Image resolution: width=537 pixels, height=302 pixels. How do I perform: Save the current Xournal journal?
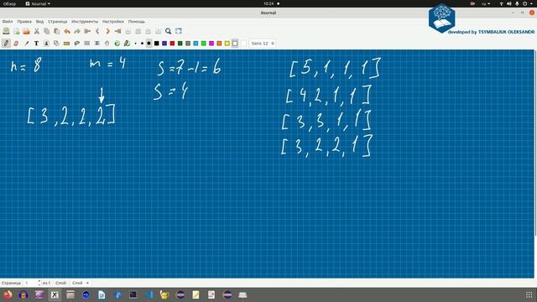(6, 31)
